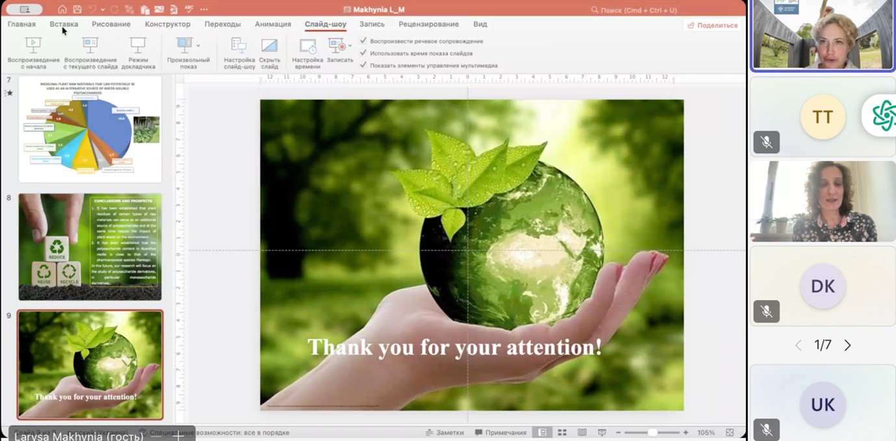This screenshot has width=896, height=441.
Task: Open Заметки notes pane
Action: (444, 433)
